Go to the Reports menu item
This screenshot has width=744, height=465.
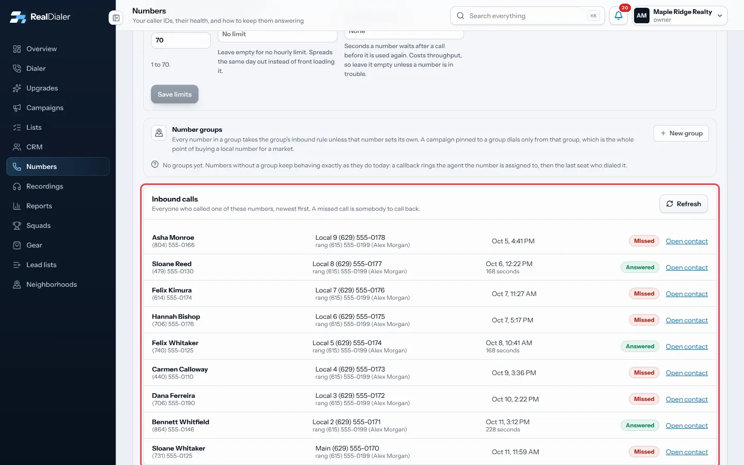click(x=58, y=206)
